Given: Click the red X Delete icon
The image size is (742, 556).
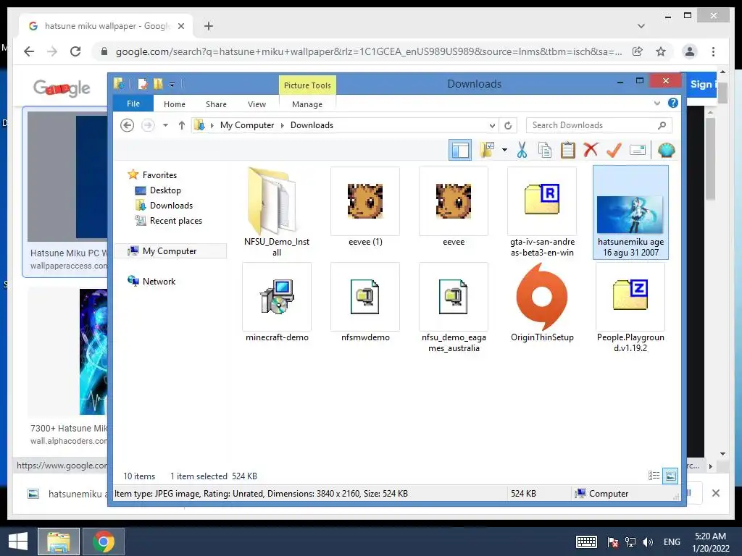Looking at the screenshot, I should [591, 150].
